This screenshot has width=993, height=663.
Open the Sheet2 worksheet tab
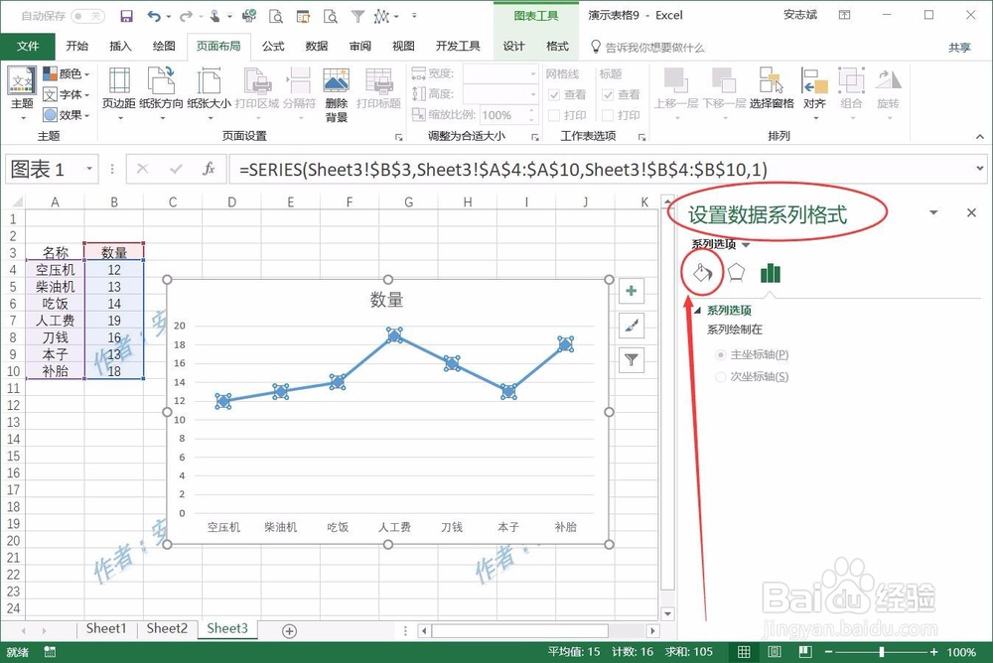pos(167,628)
